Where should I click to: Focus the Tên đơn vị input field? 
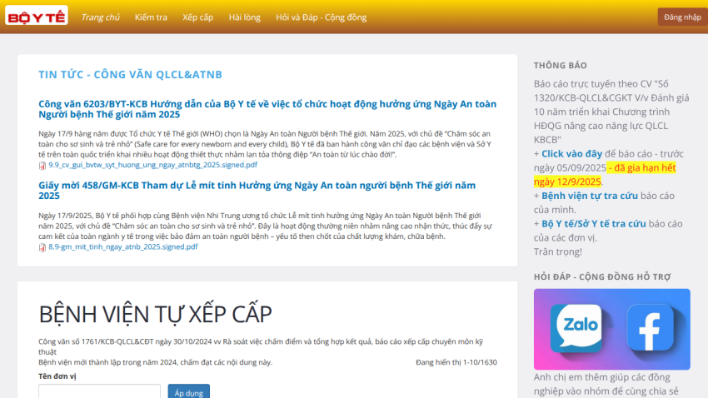tap(99, 391)
